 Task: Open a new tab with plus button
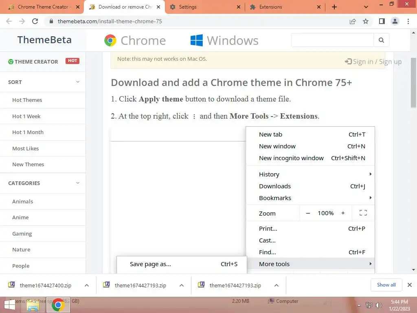click(334, 7)
